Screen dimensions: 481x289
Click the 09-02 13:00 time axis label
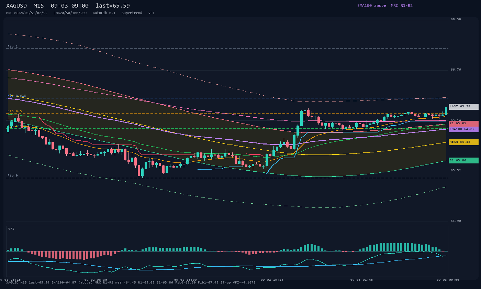186,280
